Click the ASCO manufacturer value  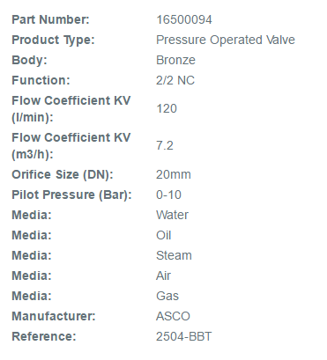click(173, 316)
